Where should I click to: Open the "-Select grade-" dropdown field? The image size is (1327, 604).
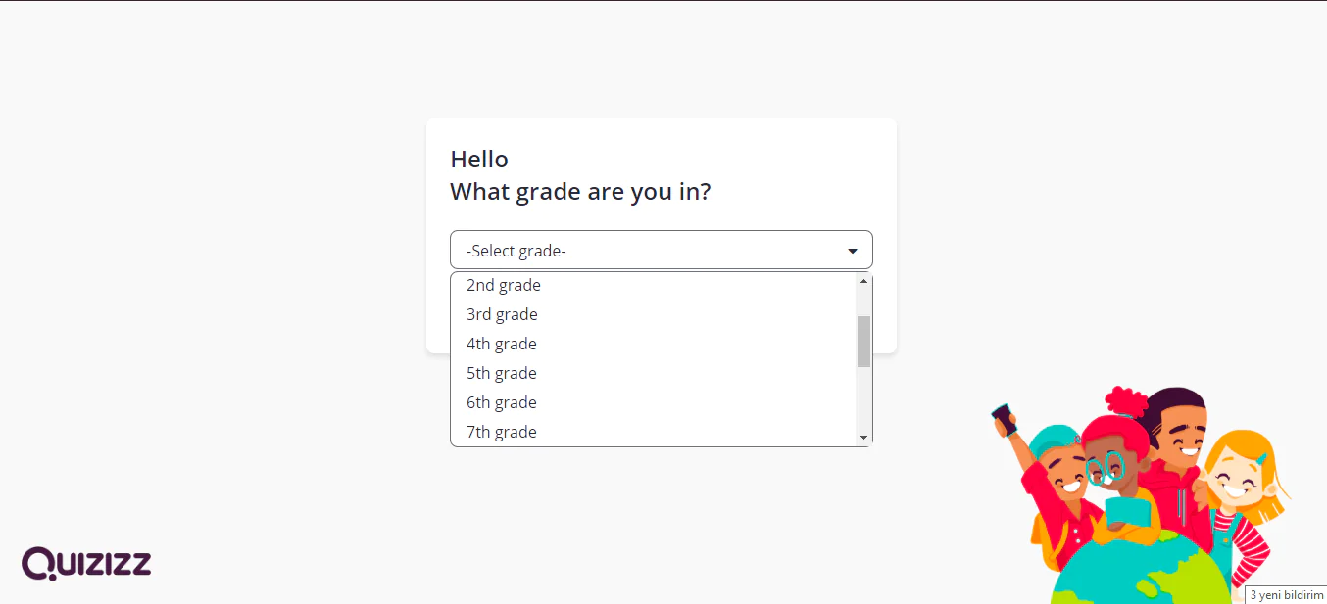pos(647,251)
